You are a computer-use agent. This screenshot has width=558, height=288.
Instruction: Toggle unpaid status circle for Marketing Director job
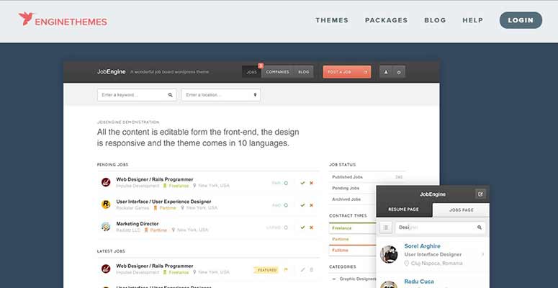click(286, 228)
